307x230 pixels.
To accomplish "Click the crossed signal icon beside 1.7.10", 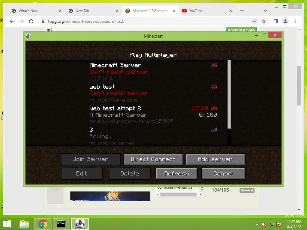I will pos(214,108).
